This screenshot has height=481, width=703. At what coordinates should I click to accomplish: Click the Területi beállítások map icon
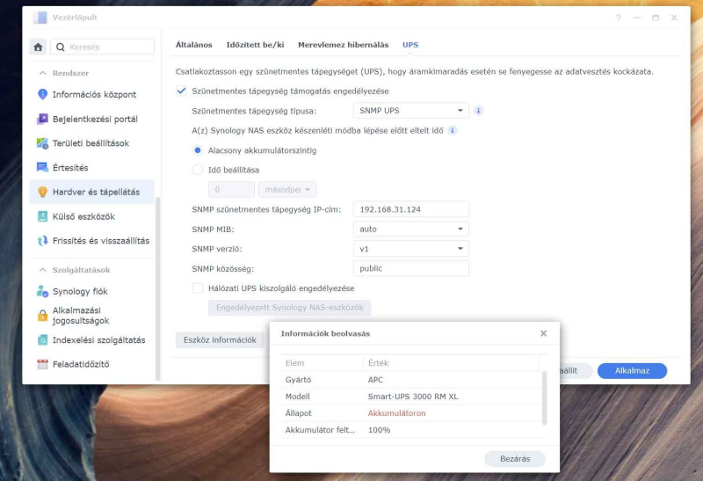click(x=42, y=143)
